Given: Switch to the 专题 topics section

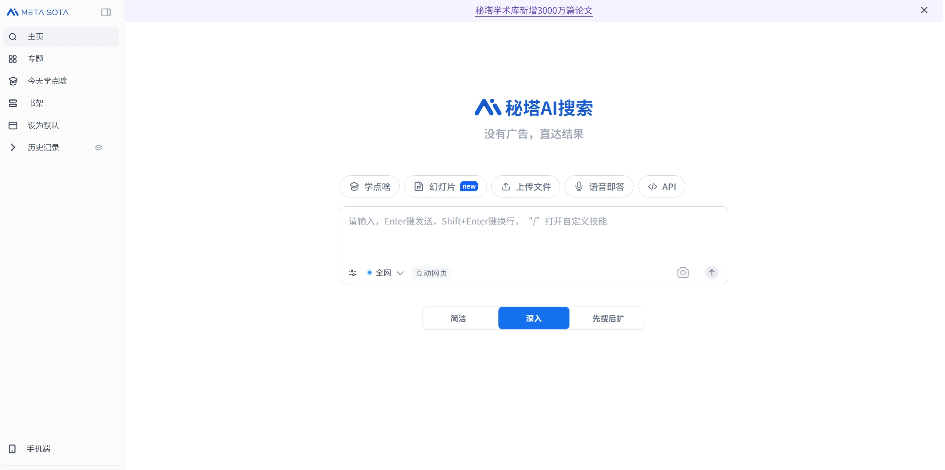Looking at the screenshot, I should (x=36, y=58).
